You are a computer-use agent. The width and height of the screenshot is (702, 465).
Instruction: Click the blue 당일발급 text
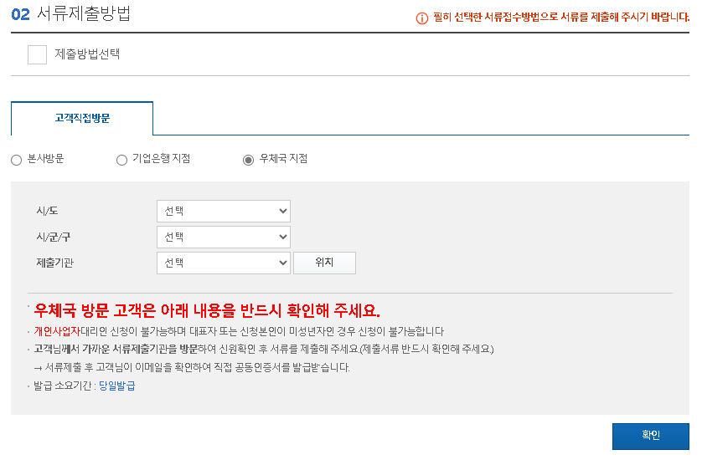click(116, 386)
